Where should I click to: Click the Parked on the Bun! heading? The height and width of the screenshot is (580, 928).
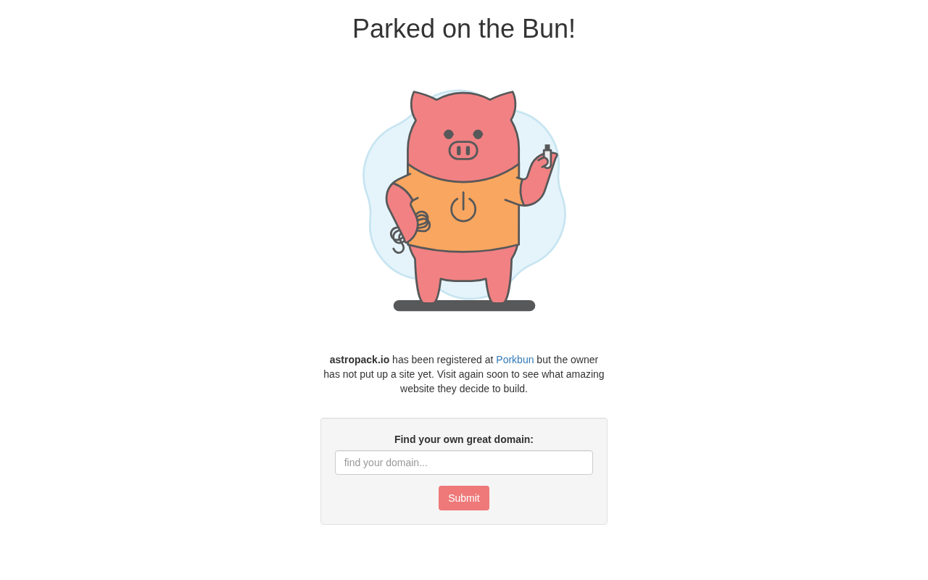(x=464, y=29)
